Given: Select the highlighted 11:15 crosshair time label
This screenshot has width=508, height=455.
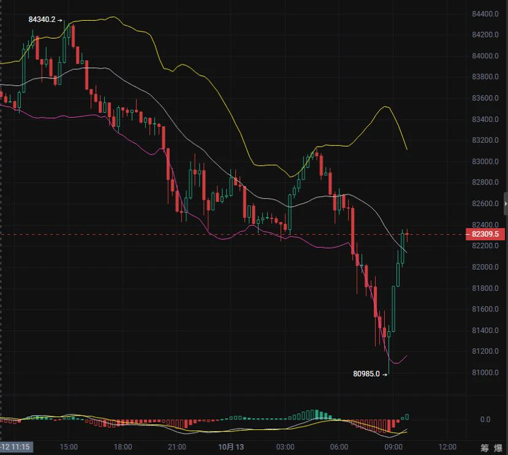Looking at the screenshot, I should (15, 447).
